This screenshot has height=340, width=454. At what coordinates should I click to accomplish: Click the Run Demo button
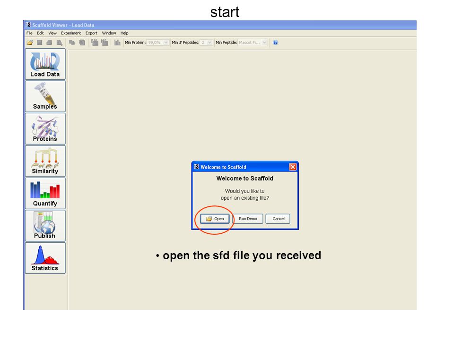tap(248, 219)
